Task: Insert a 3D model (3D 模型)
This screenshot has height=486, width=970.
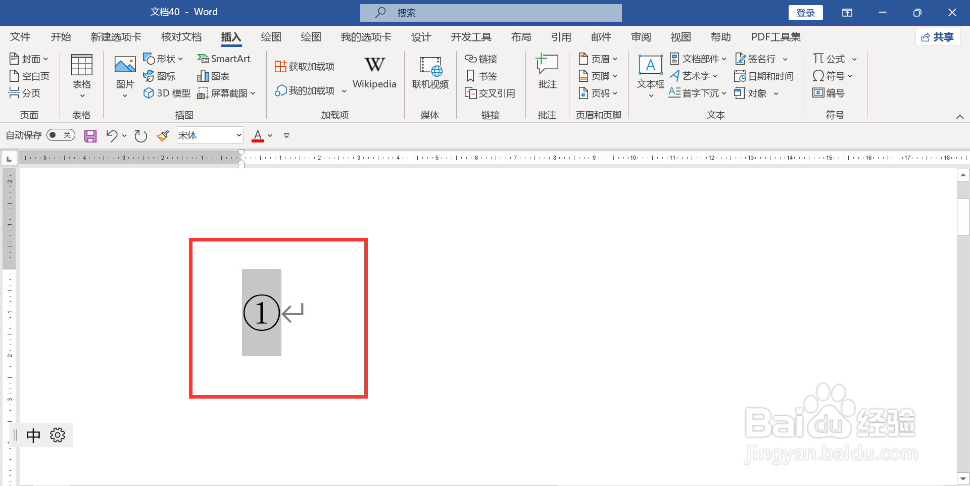Action: (167, 93)
